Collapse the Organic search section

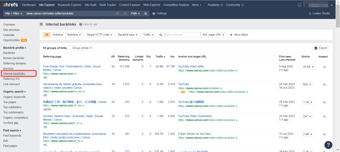[x=14, y=92]
